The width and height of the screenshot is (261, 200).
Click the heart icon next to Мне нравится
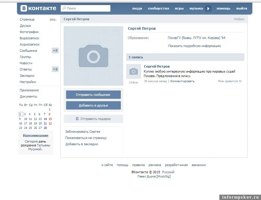point(240,81)
